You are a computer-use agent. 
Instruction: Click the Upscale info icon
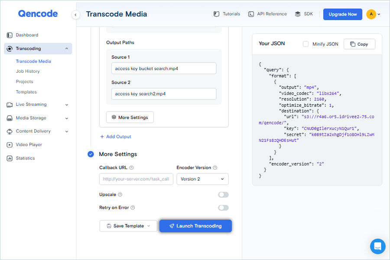(120, 195)
